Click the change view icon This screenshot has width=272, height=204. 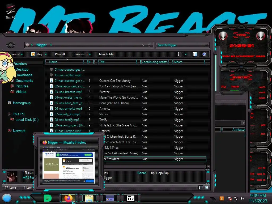180,54
